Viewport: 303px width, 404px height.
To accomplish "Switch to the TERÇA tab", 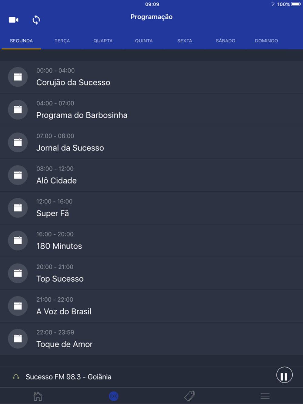I will (62, 41).
